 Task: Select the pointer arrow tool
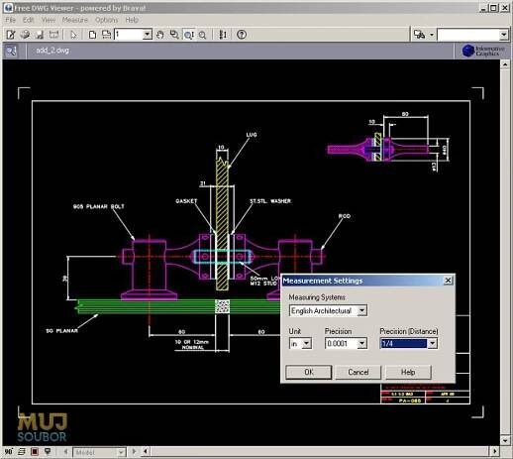73,35
